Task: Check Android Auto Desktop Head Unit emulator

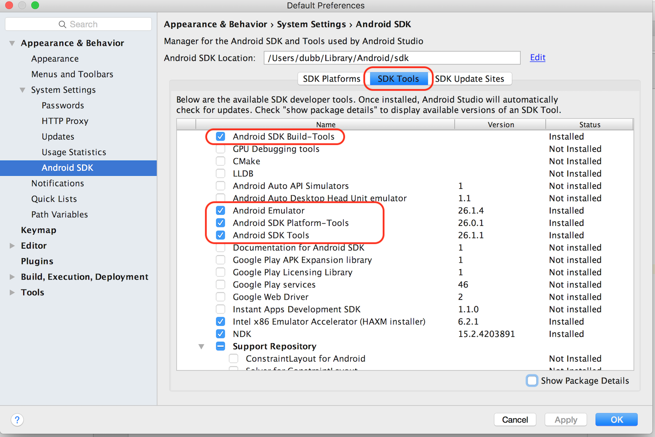Action: coord(221,198)
